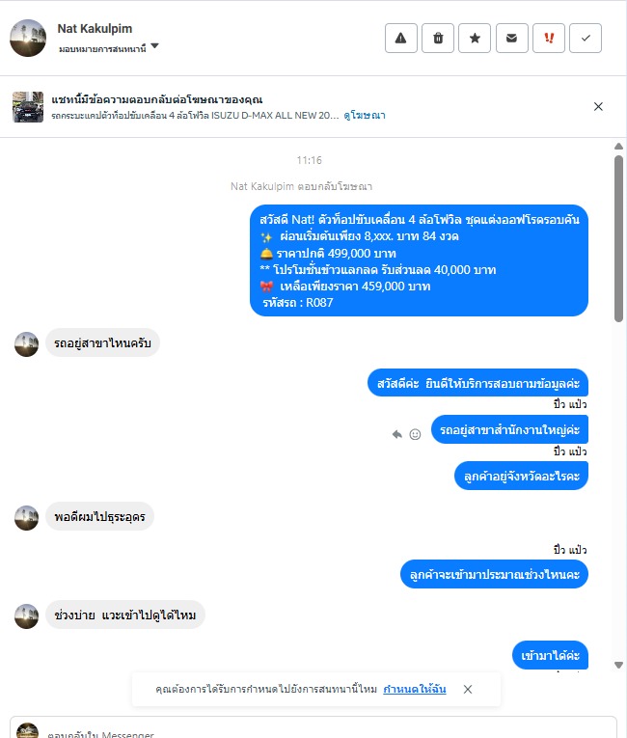Click กำหนดให้ฉัน to assign conversation to me
Image resolution: width=627 pixels, height=738 pixels.
[414, 689]
